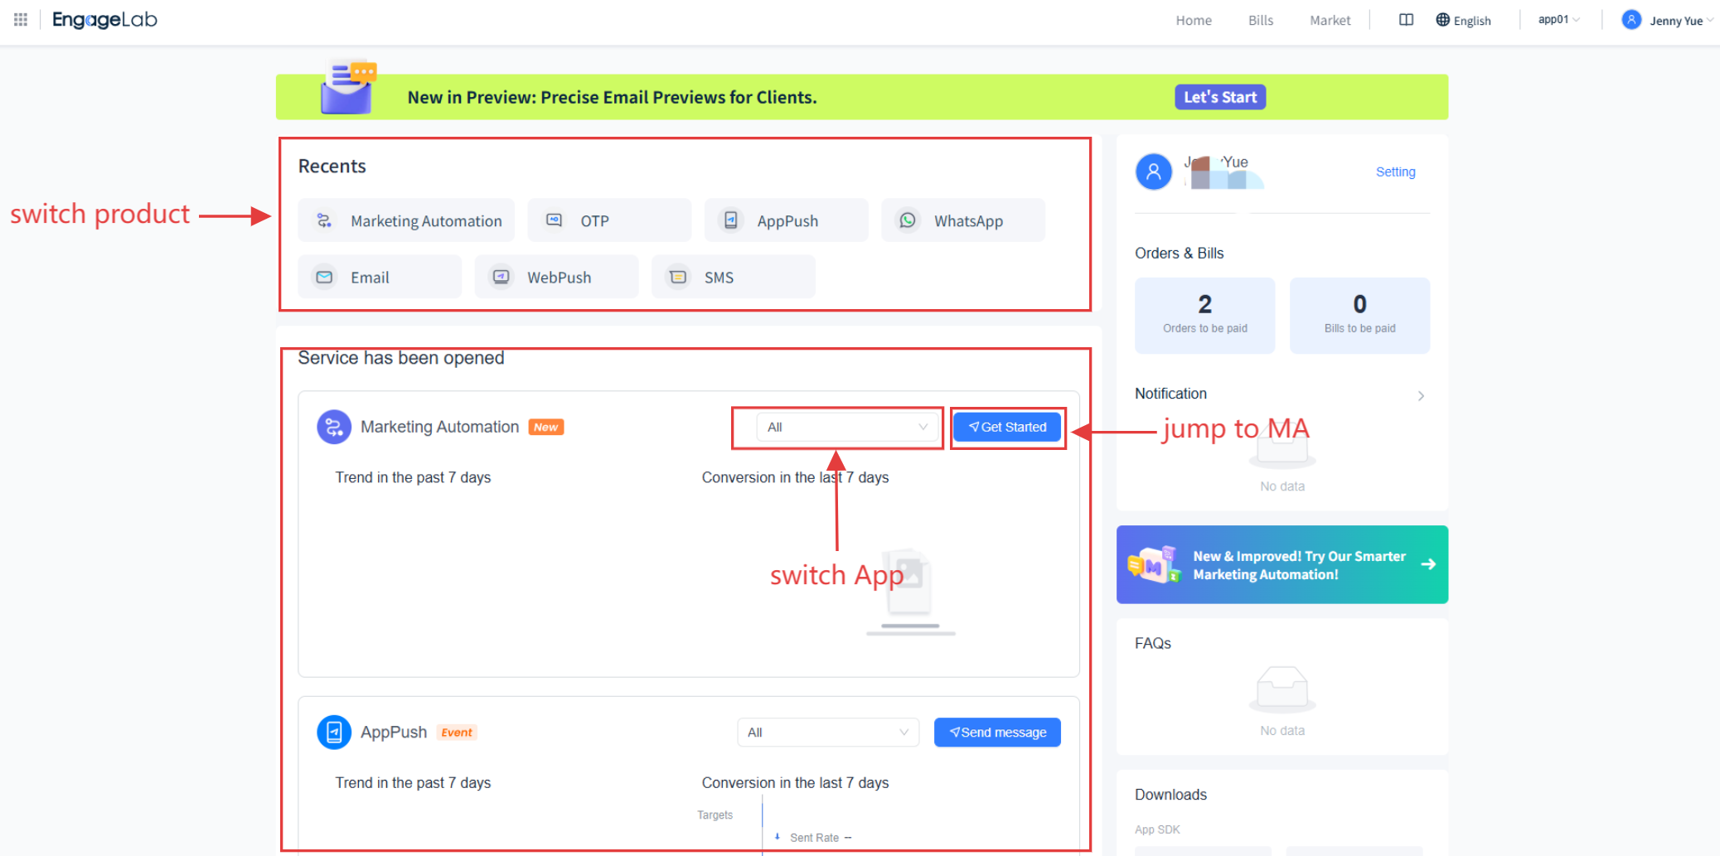Click the Let's Start button
Viewport: 1720px width, 856px height.
coord(1220,97)
